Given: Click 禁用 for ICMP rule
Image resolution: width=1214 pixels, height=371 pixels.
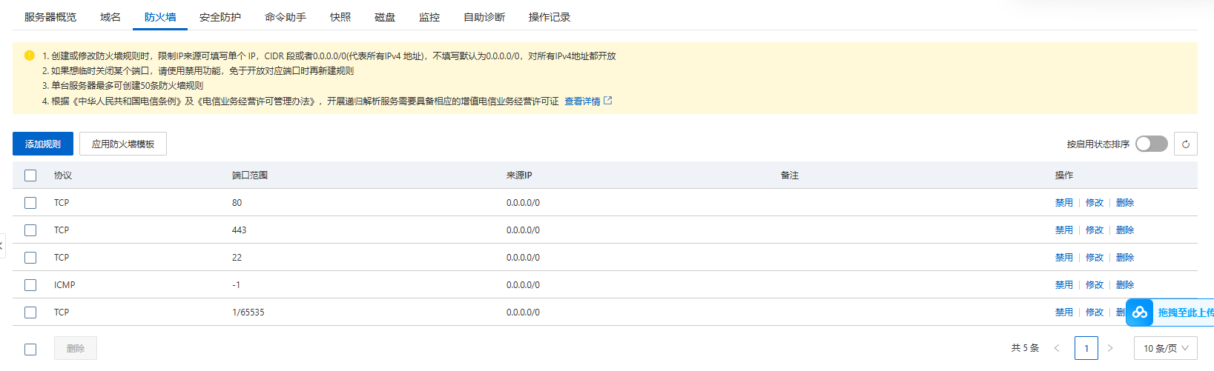Looking at the screenshot, I should 1064,285.
